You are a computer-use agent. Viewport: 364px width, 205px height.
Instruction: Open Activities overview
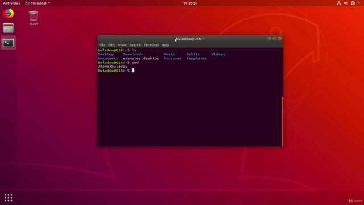(x=11, y=3)
